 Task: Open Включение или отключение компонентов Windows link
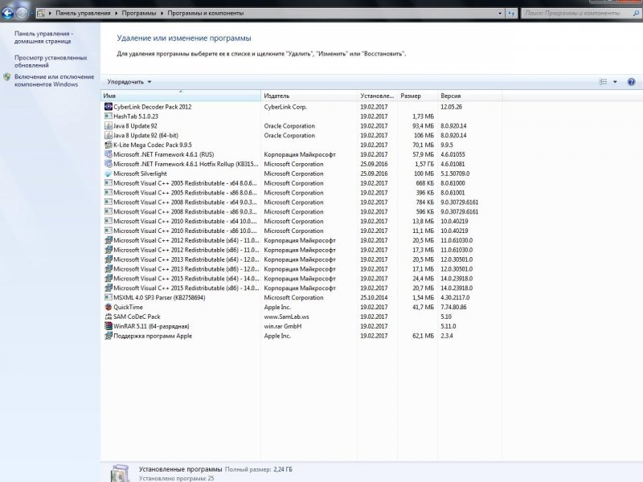55,80
